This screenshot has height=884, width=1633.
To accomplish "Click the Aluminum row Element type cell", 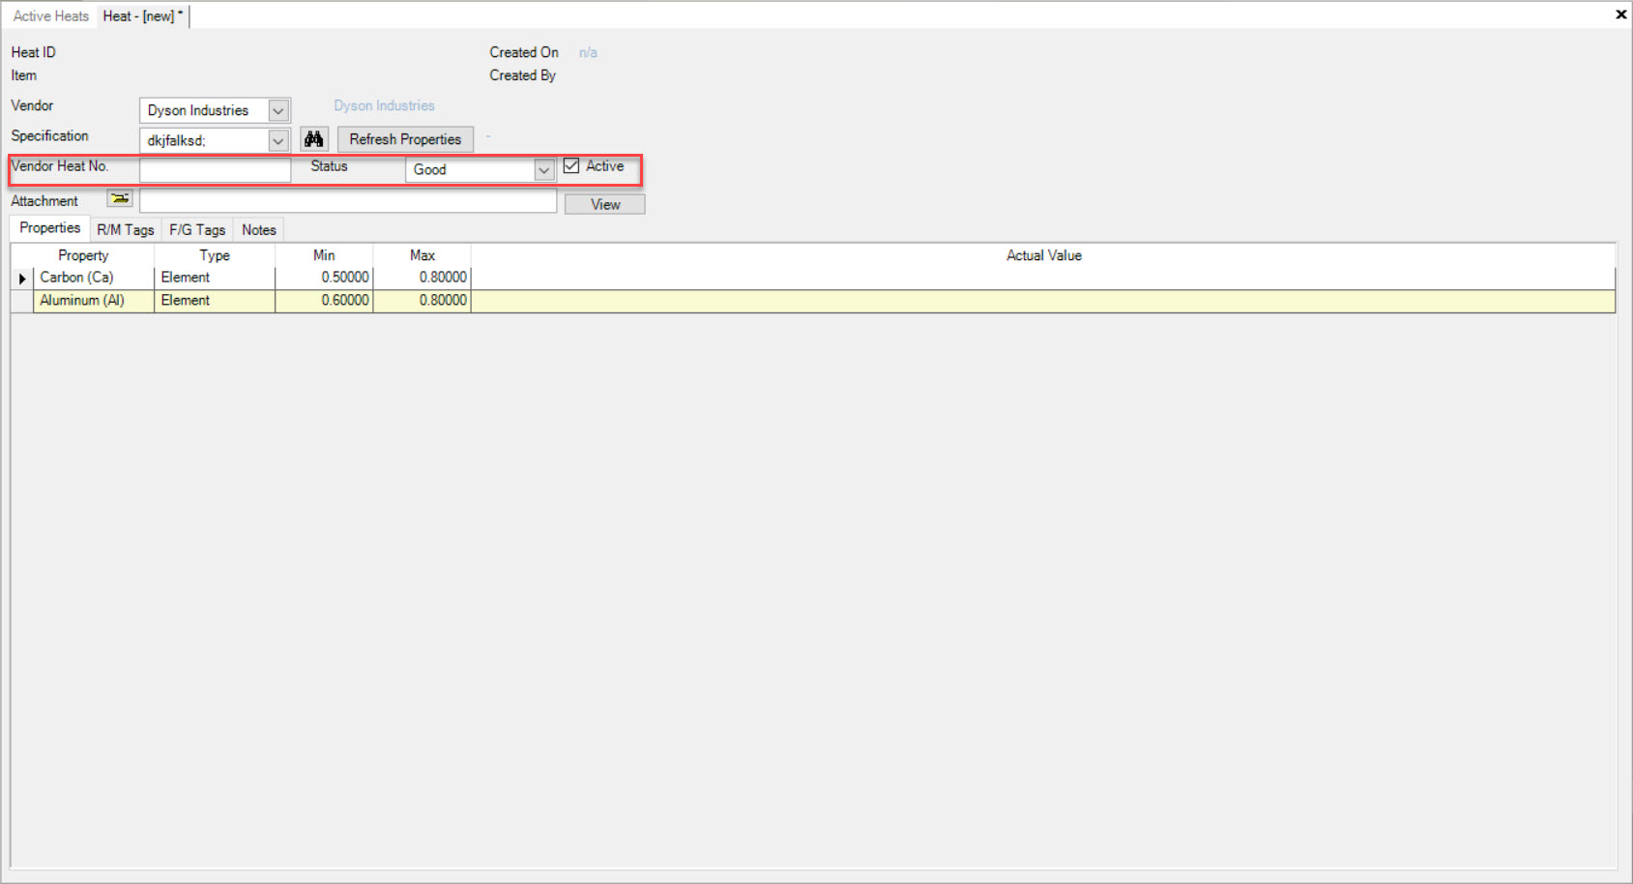I will pos(215,301).
